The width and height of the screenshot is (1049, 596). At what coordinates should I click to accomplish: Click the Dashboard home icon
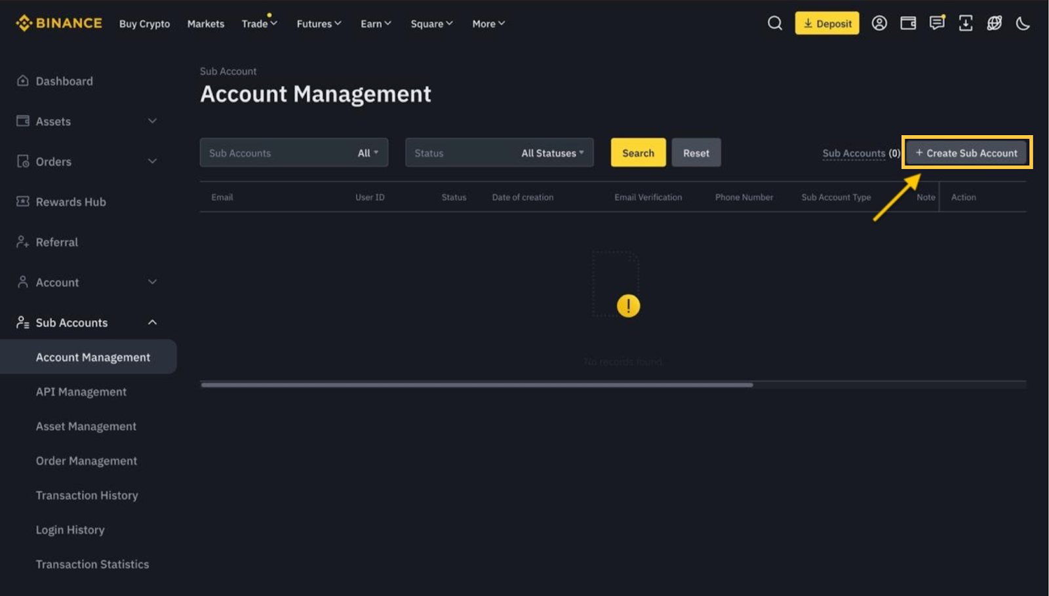tap(22, 81)
